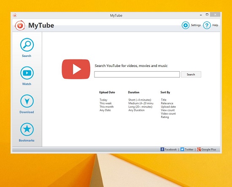Viewport: 232px width, 187px height.
Task: Filter upload date by This month
Action: click(107, 107)
